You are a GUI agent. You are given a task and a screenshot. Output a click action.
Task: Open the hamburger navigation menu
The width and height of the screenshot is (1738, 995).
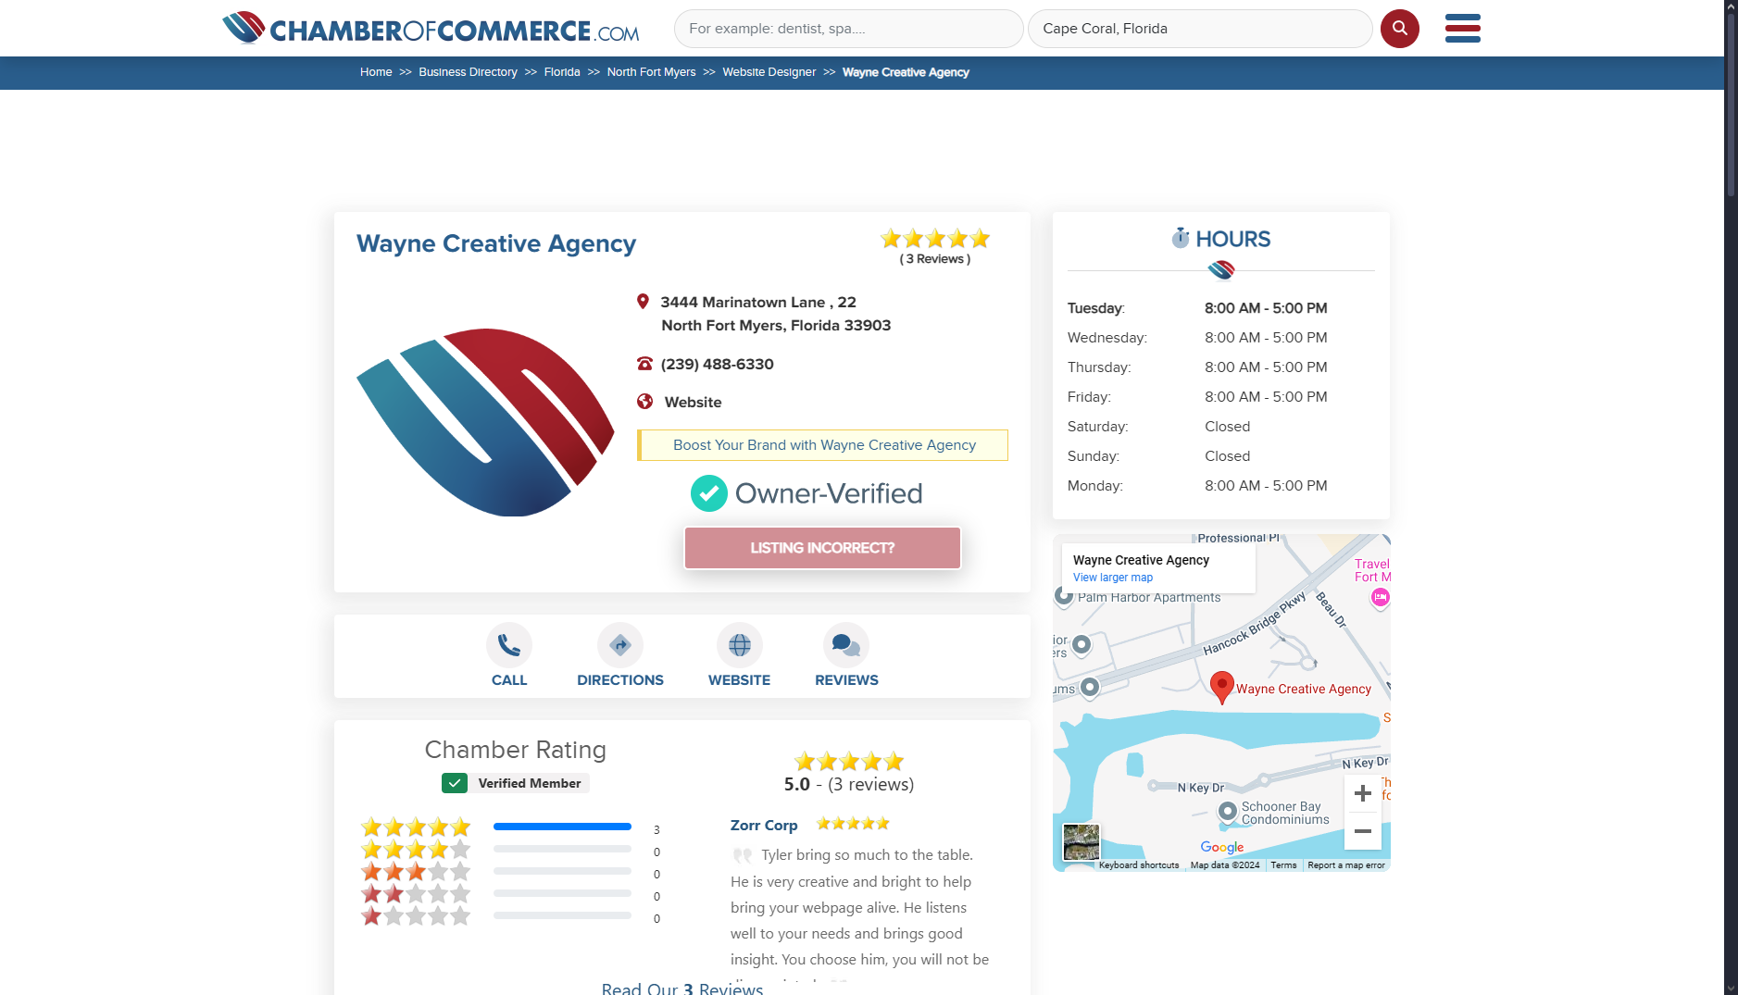(1461, 29)
